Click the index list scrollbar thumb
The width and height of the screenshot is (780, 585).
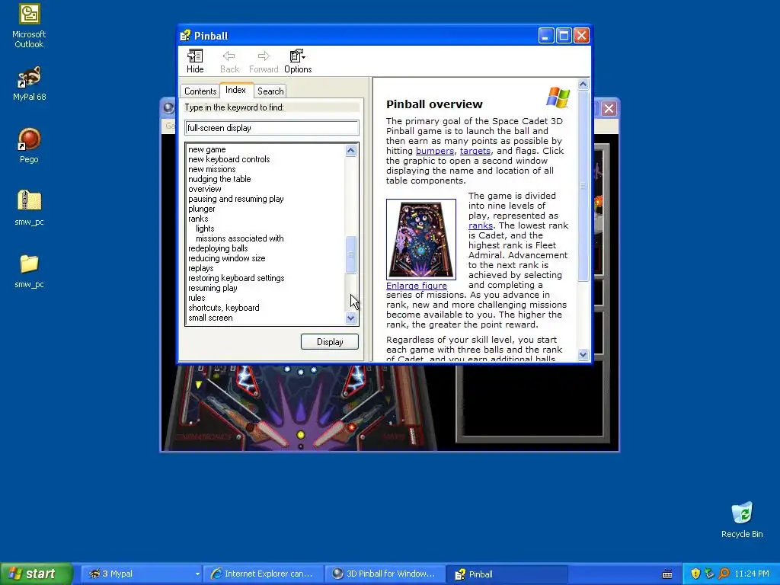click(x=350, y=254)
